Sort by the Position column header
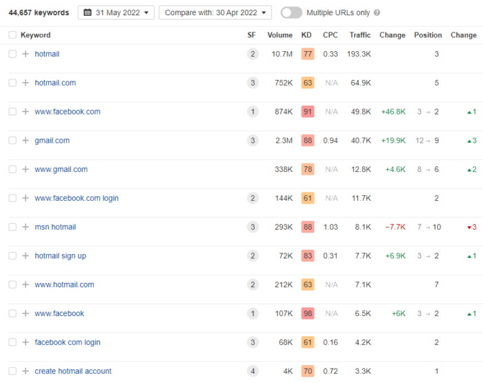483x383 pixels. pos(428,35)
